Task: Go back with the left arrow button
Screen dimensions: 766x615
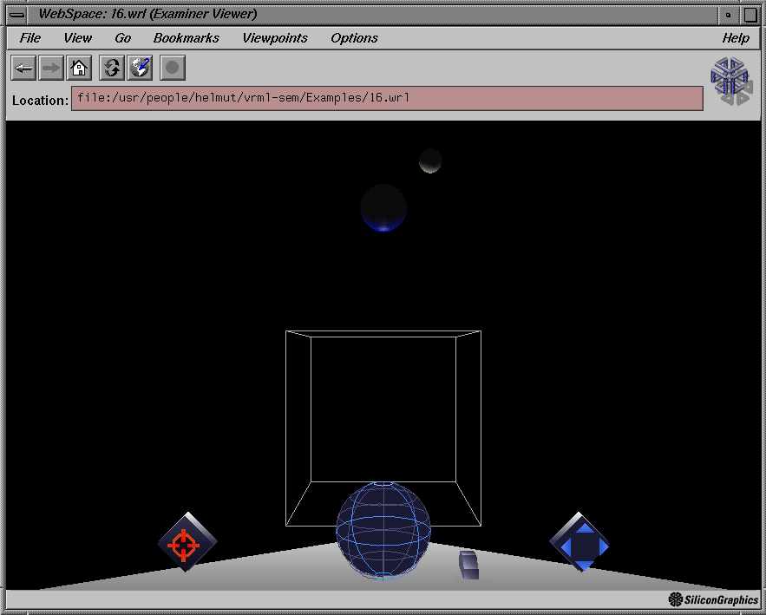Action: [23, 68]
